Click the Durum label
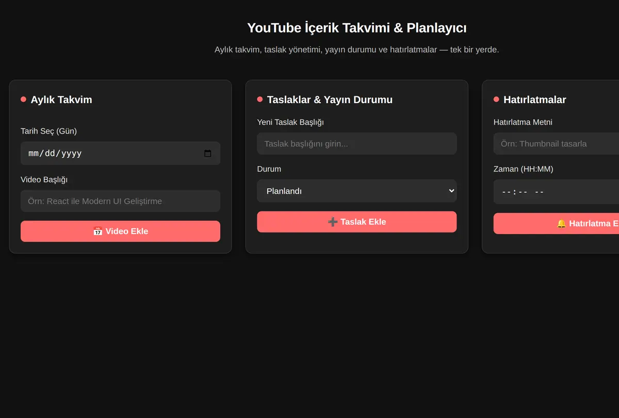619x418 pixels. click(269, 169)
